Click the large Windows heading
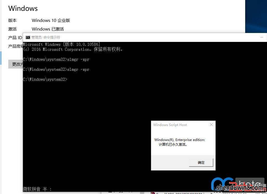 [x=23, y=8]
